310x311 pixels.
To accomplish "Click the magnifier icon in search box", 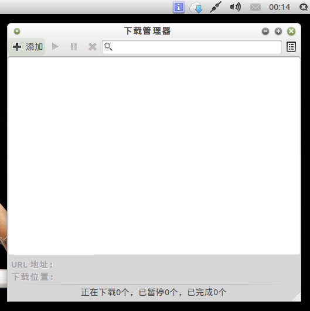I will tap(108, 47).
